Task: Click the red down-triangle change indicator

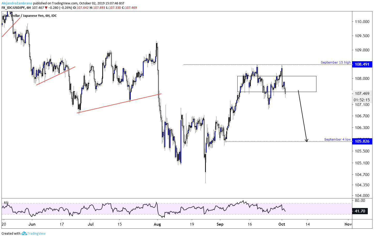Action: (x=46, y=8)
